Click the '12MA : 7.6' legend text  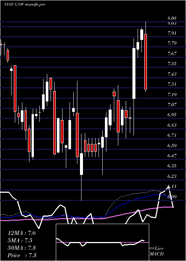[22, 233]
